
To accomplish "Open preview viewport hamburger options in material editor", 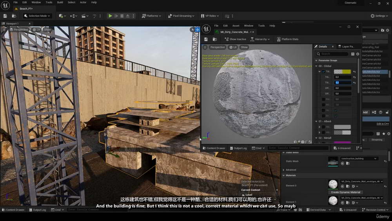I will [x=205, y=47].
